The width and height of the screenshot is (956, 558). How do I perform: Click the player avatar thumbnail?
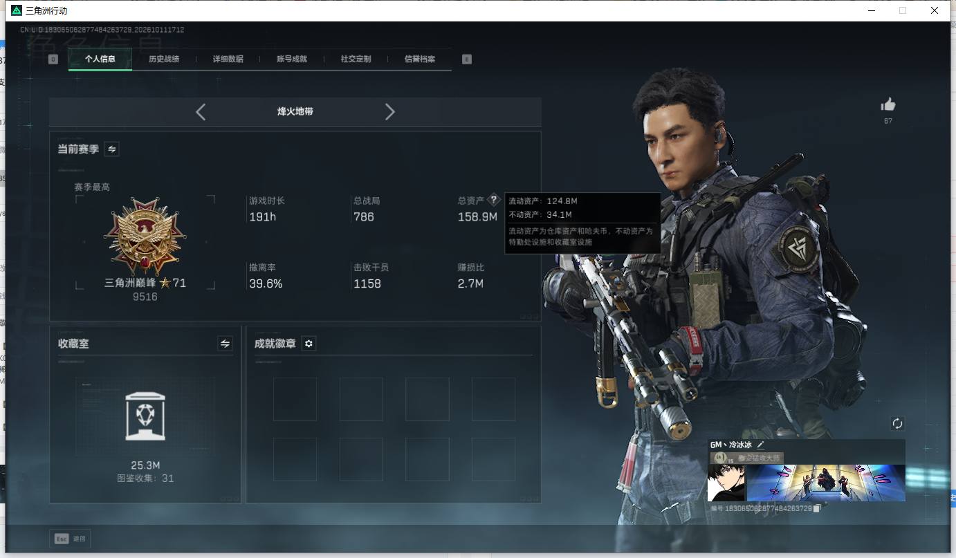pos(726,483)
